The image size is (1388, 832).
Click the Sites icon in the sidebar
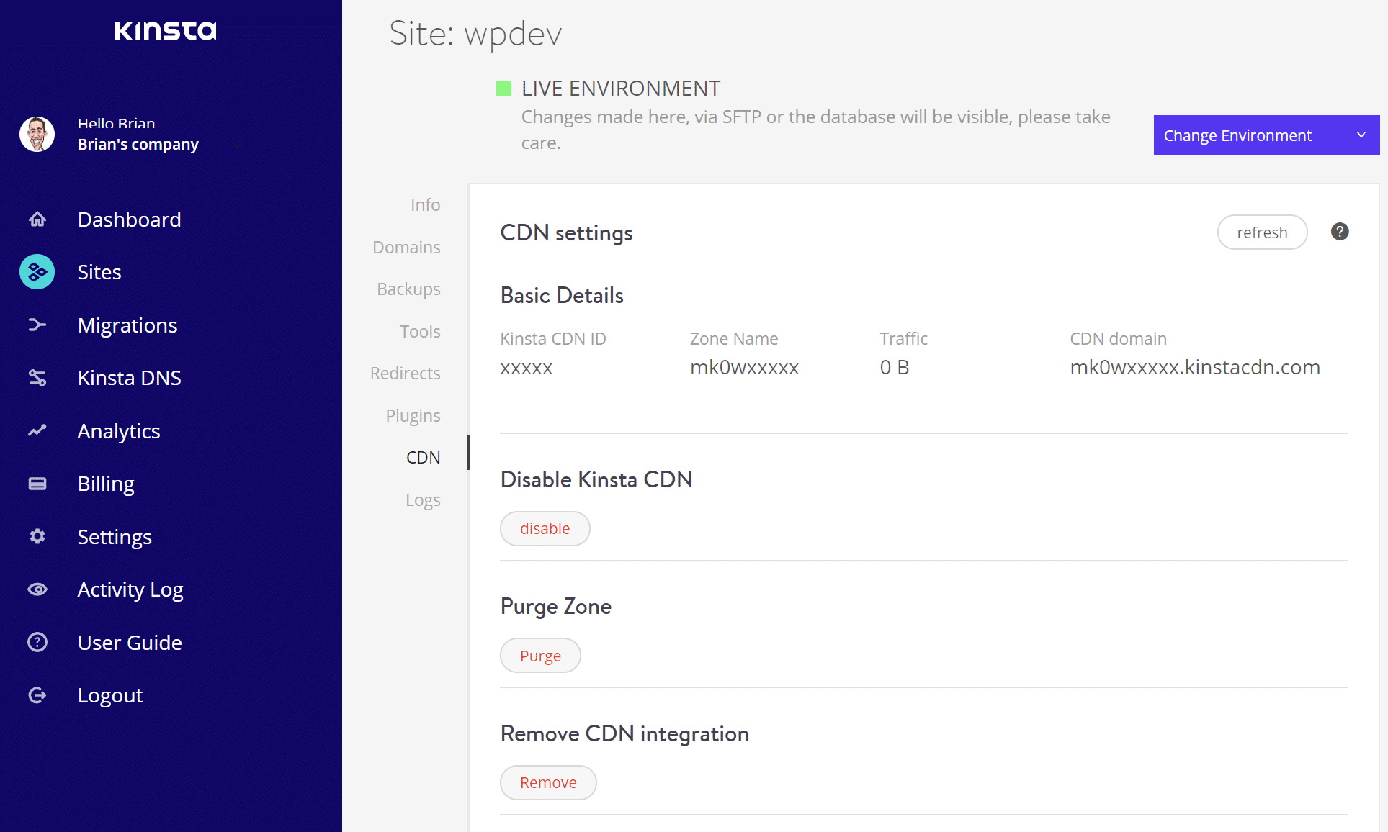coord(37,272)
